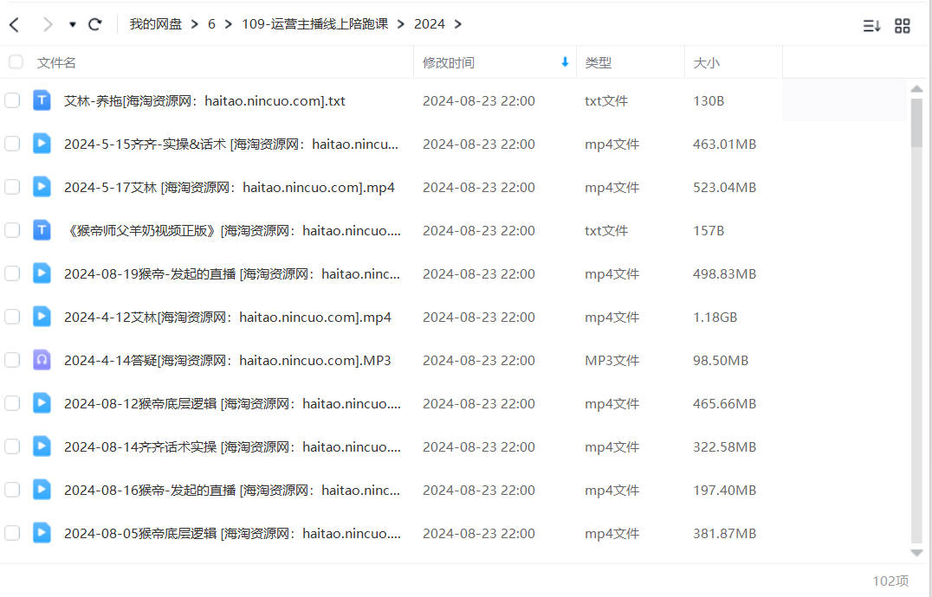Expand chevron after 我的网盘 breadcrumb
Viewport: 932px width, 597px height.
tap(194, 24)
